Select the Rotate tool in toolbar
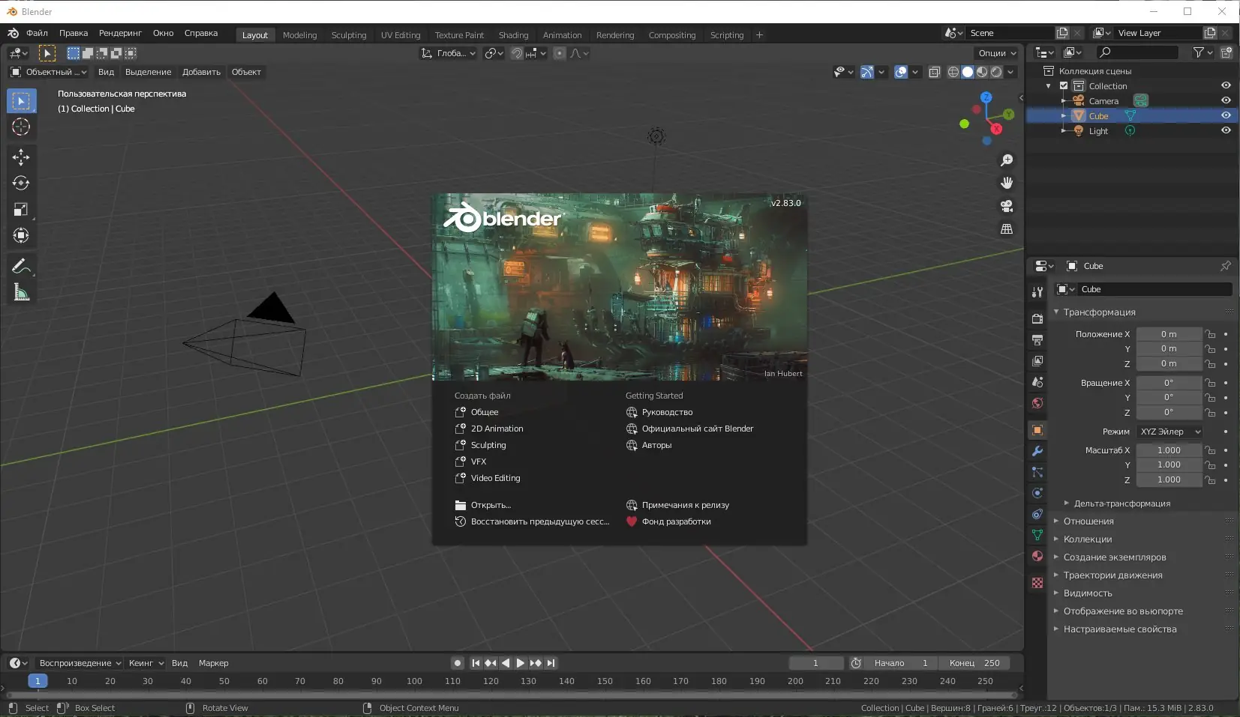Screen dimensions: 1240x717 pos(21,183)
